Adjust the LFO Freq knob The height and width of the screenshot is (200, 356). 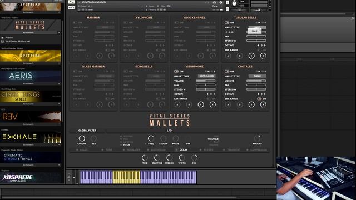[x=151, y=138]
